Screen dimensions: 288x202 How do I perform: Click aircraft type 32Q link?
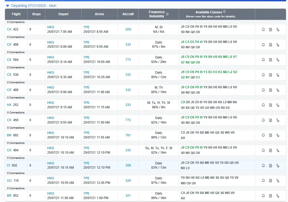[x=128, y=29]
